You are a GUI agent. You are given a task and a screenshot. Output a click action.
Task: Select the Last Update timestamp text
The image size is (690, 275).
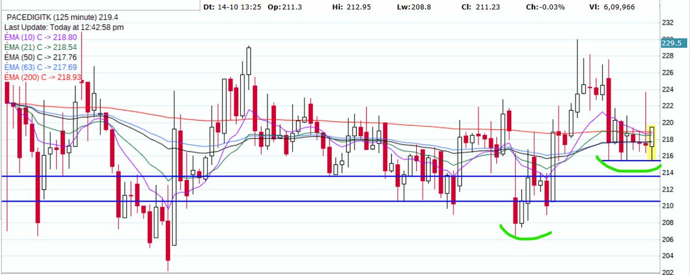63,27
